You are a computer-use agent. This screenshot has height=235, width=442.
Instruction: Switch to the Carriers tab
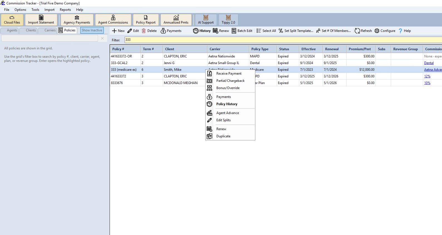pyautogui.click(x=48, y=30)
